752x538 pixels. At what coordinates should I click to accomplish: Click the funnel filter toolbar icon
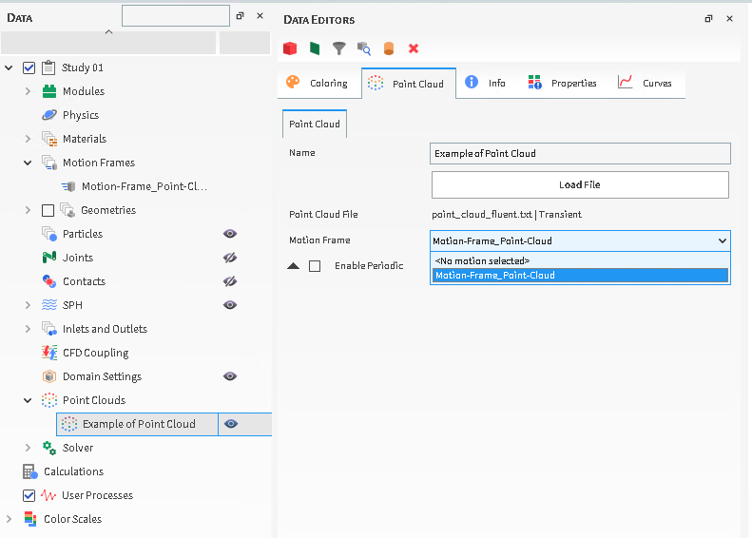pos(339,48)
